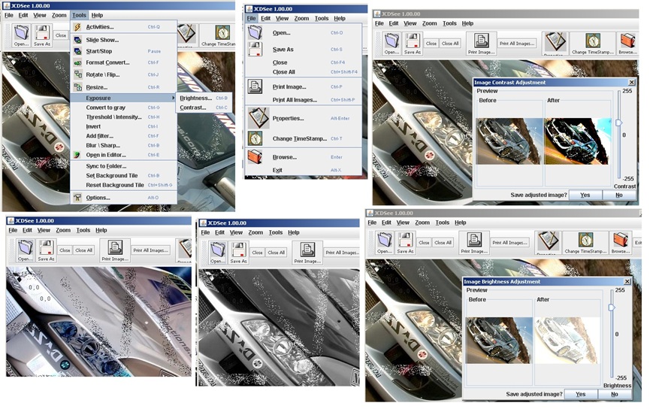Click Save As icon in grayscale-image window

click(x=238, y=253)
